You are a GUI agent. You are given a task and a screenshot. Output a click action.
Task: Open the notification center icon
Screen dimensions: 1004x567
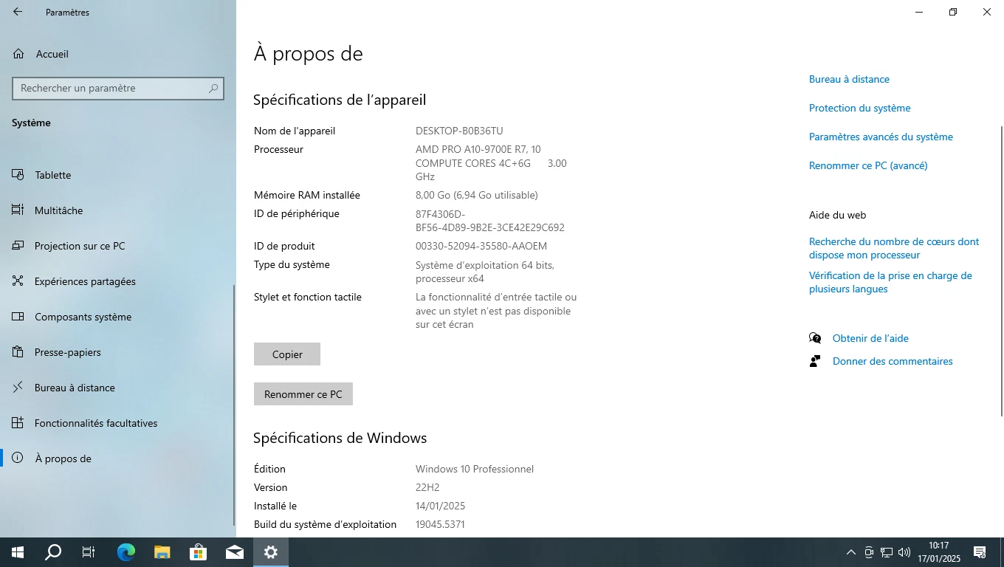point(980,552)
